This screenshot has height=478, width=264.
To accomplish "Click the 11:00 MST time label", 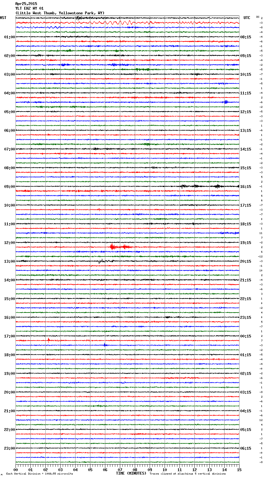I will coord(10,224).
